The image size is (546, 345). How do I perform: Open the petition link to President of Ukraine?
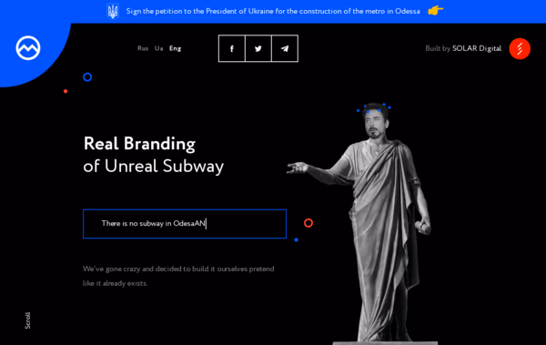(273, 11)
